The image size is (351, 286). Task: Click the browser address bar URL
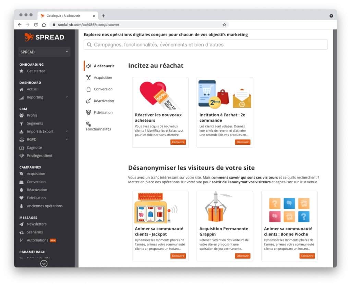pyautogui.click(x=89, y=25)
